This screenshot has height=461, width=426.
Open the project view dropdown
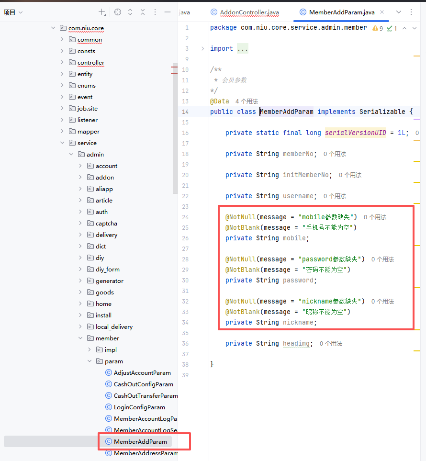(x=13, y=12)
